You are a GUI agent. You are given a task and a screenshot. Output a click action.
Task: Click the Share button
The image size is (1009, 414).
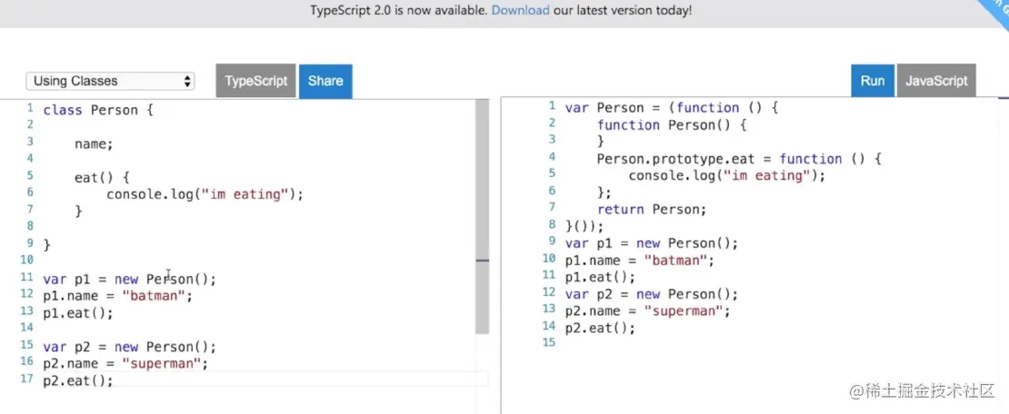click(x=325, y=81)
